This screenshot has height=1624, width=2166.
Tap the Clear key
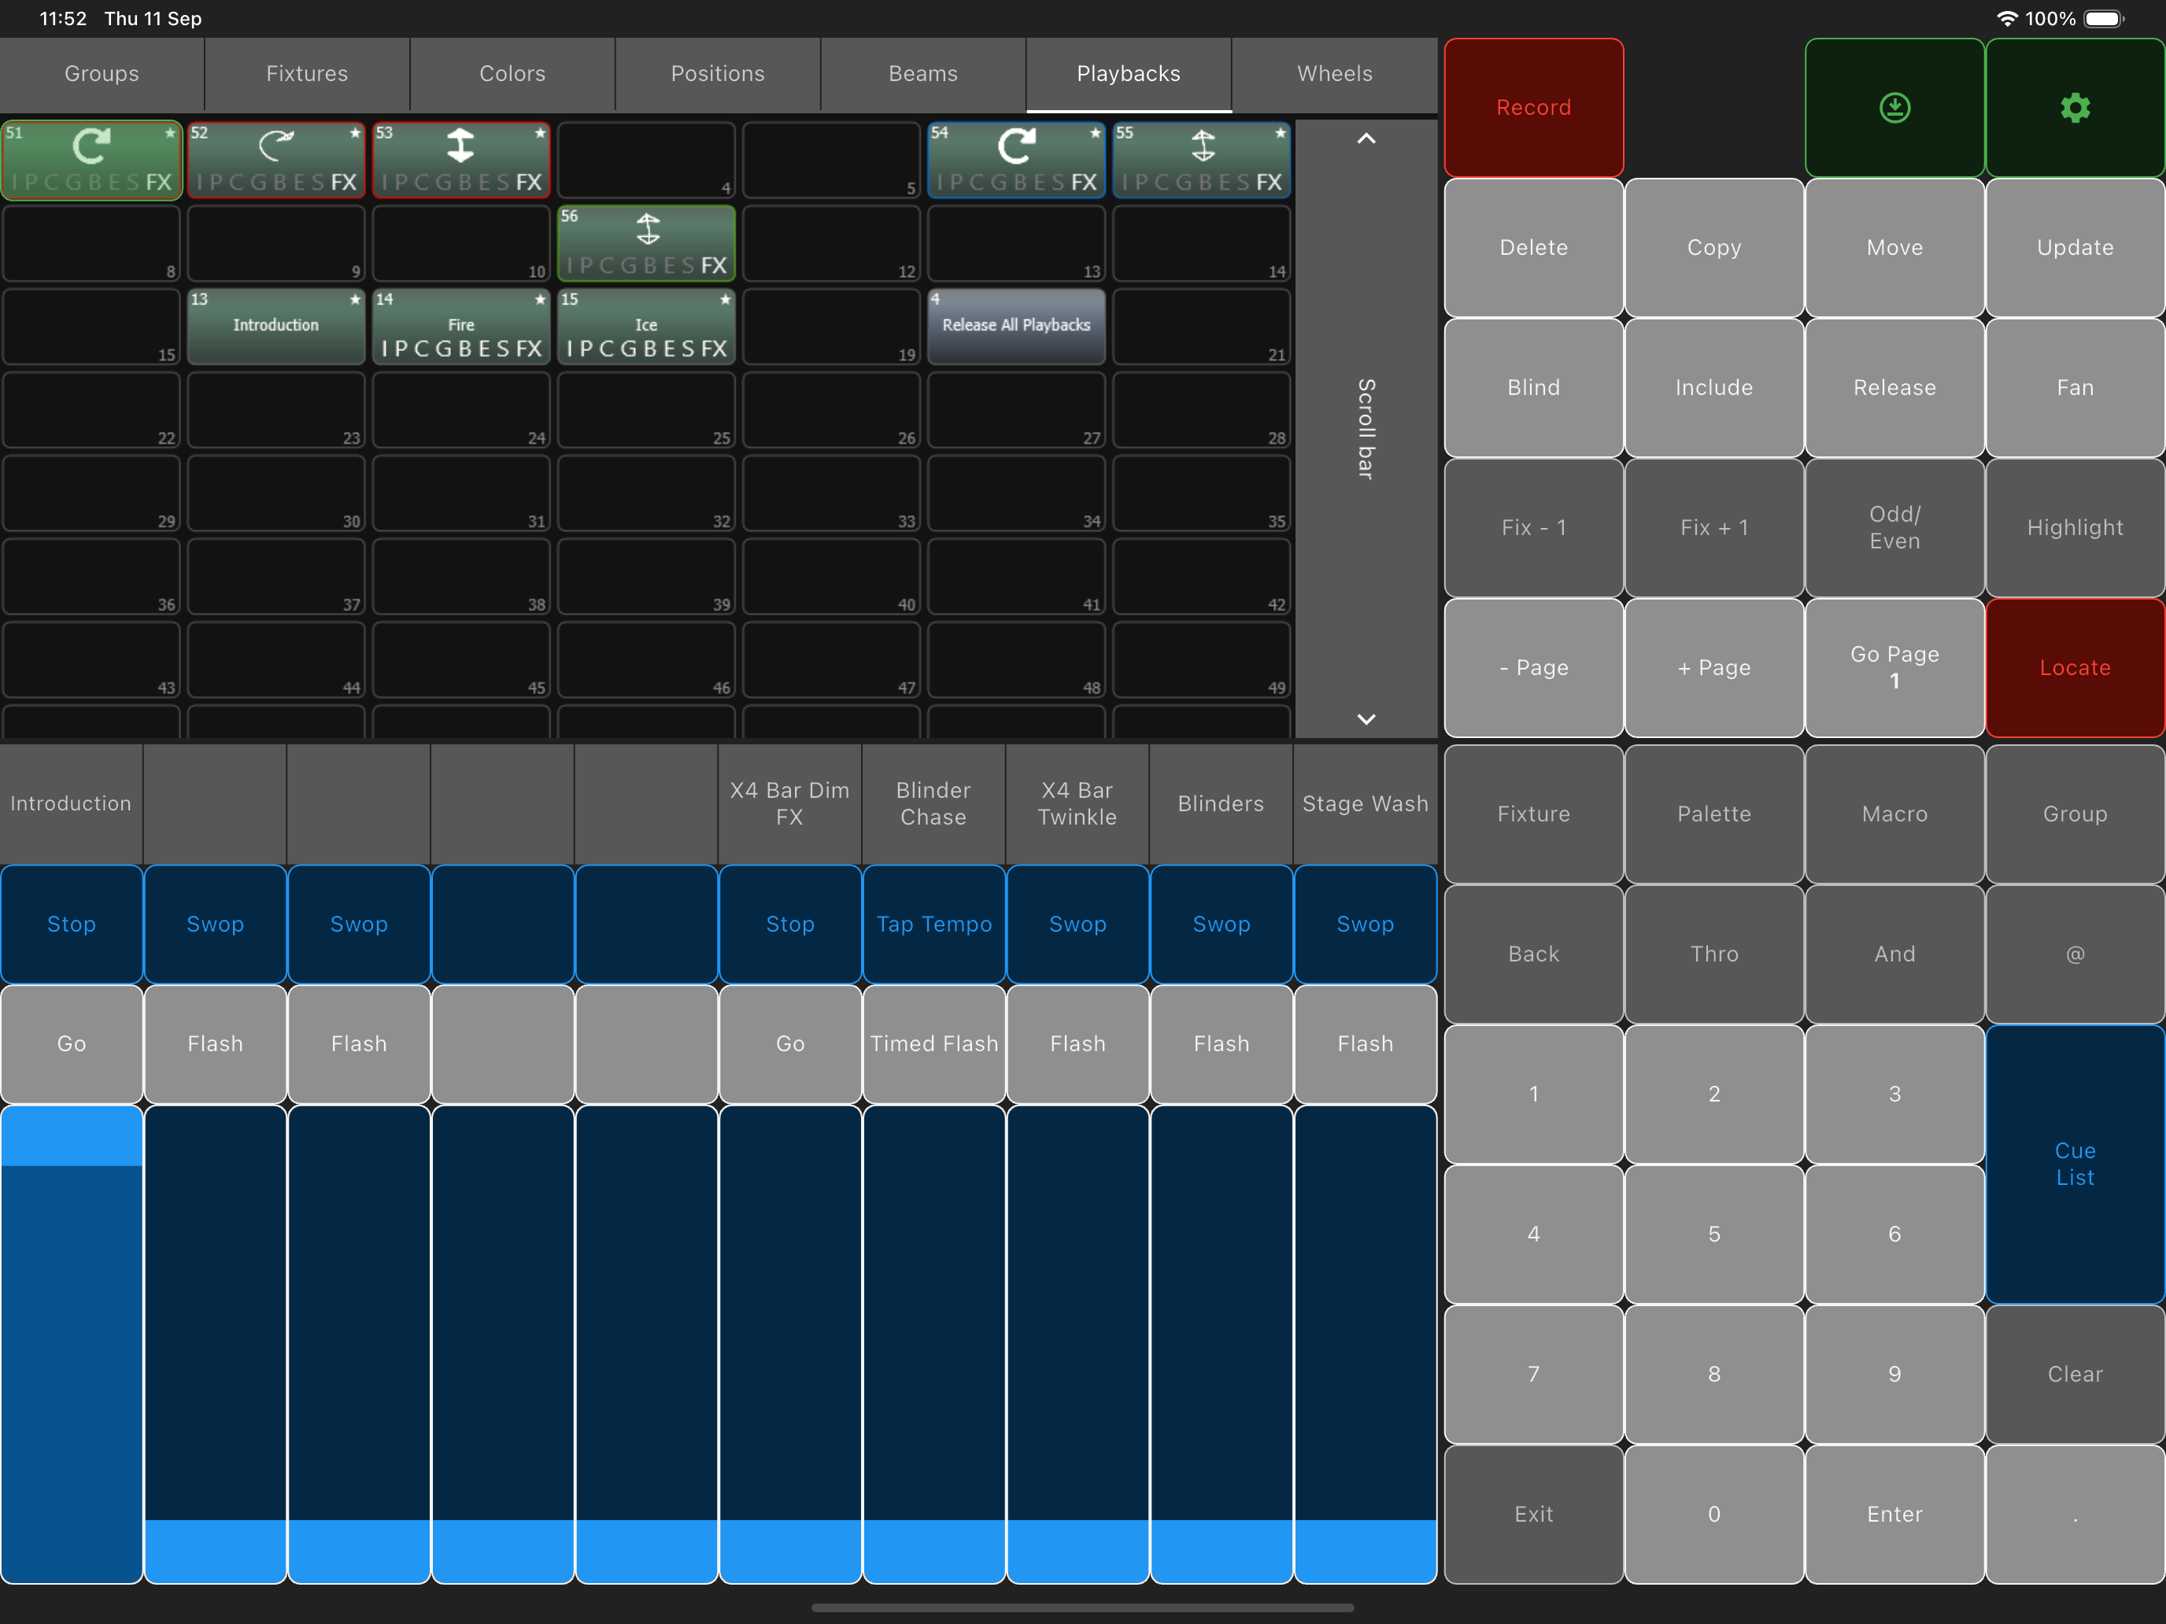[2075, 1375]
